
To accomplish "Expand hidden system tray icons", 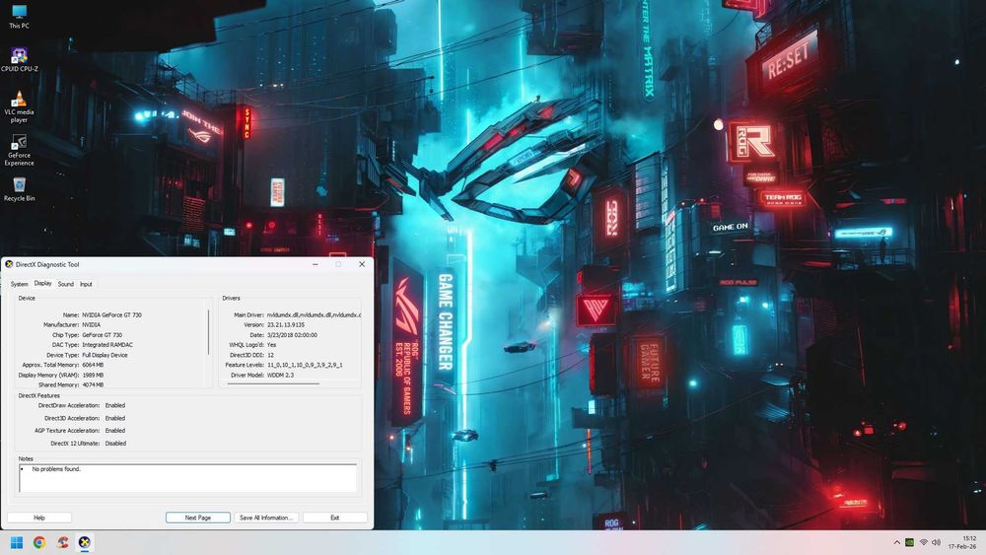I will coord(896,542).
